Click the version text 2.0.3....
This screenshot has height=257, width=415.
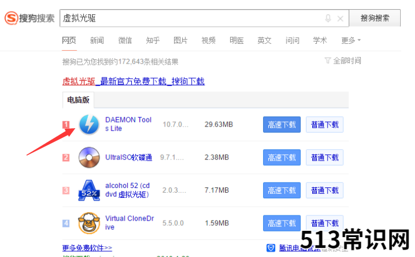[x=174, y=190]
